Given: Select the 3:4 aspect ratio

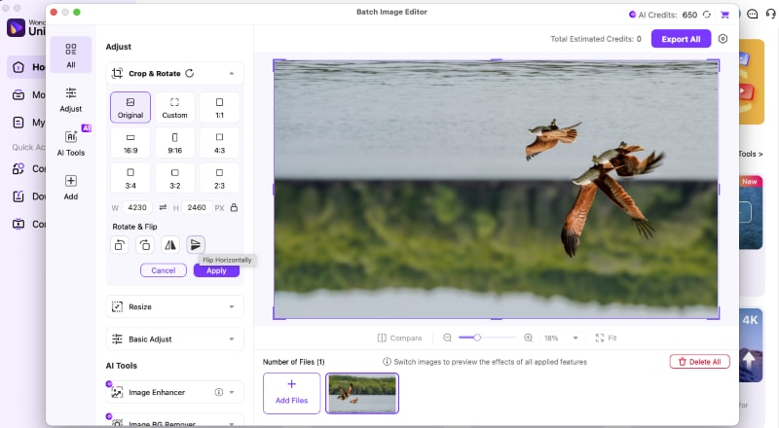Looking at the screenshot, I should click(x=130, y=178).
